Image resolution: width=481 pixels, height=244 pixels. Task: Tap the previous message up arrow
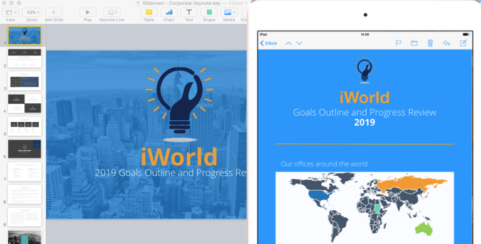click(288, 44)
